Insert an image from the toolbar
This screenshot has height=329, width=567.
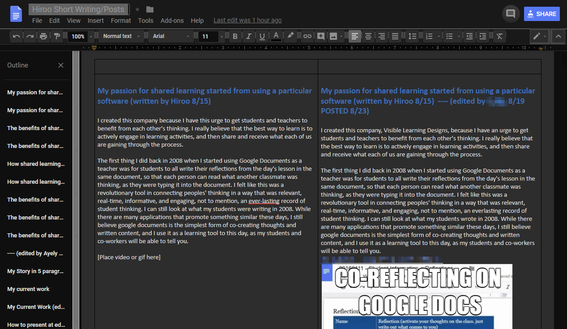(333, 36)
